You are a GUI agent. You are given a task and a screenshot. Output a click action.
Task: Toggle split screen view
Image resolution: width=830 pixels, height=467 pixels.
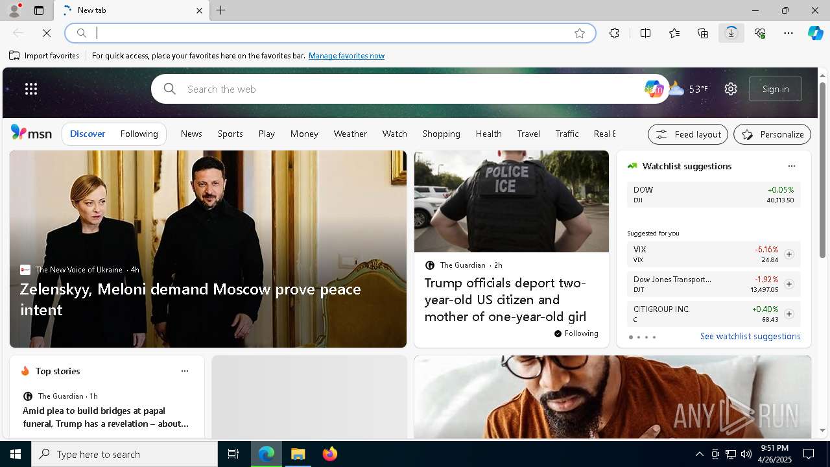click(x=645, y=33)
